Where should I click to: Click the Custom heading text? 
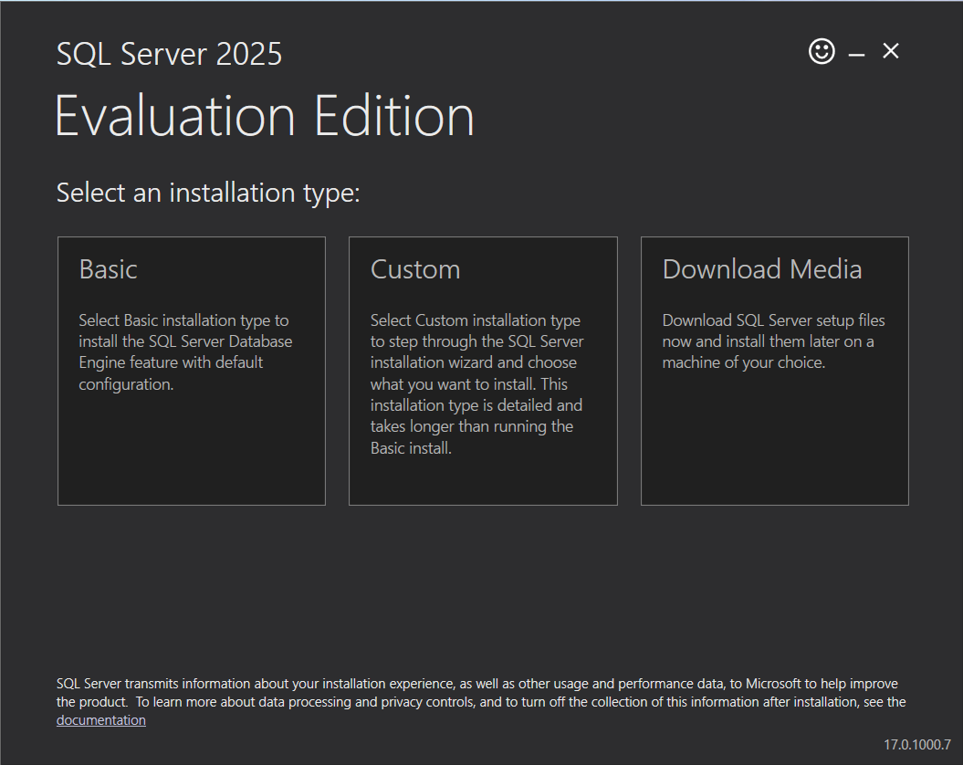click(415, 268)
